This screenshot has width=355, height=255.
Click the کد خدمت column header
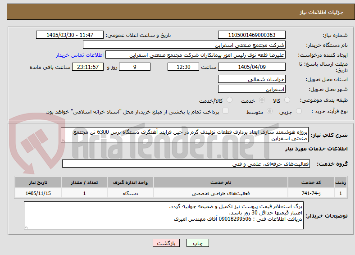311,182
